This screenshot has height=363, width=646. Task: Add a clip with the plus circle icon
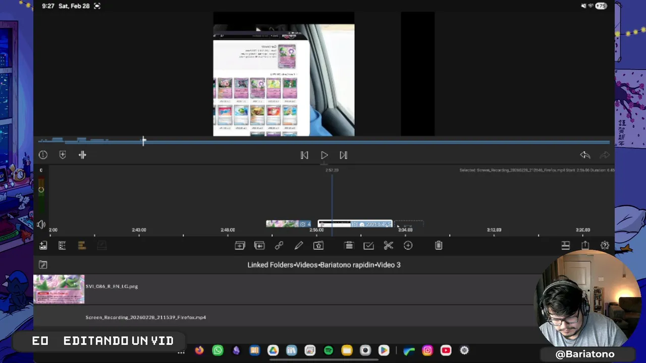408,246
